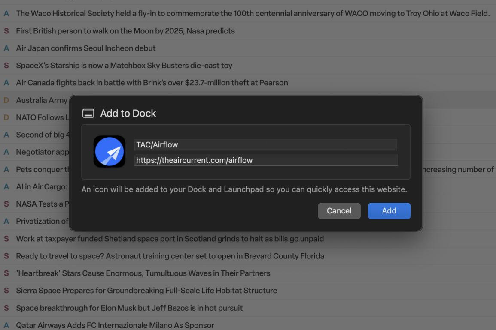
Task: Open First British person on Moon article
Action: 125,31
